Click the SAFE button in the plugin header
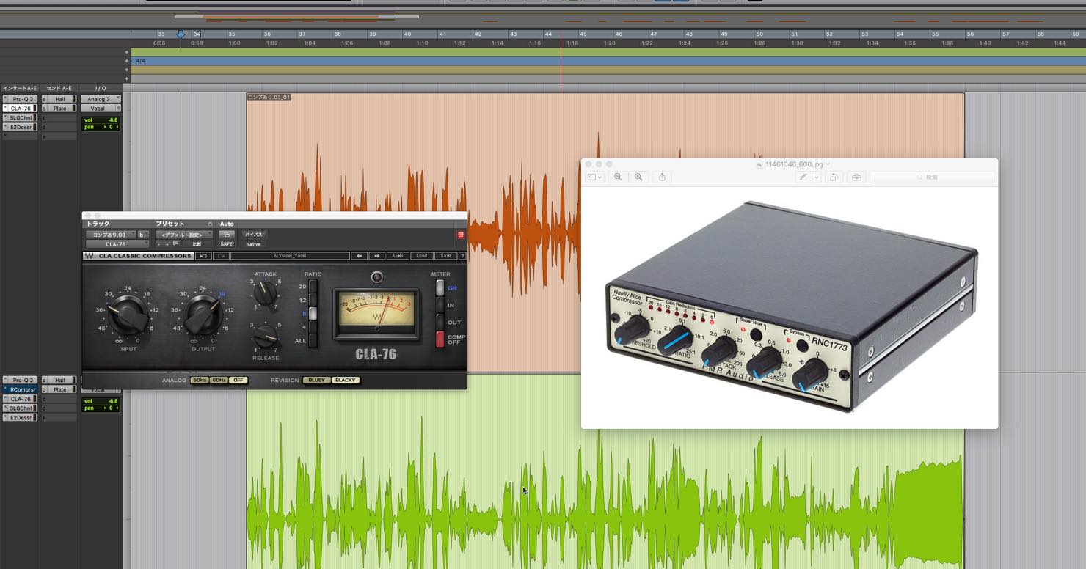The image size is (1086, 569). [226, 244]
